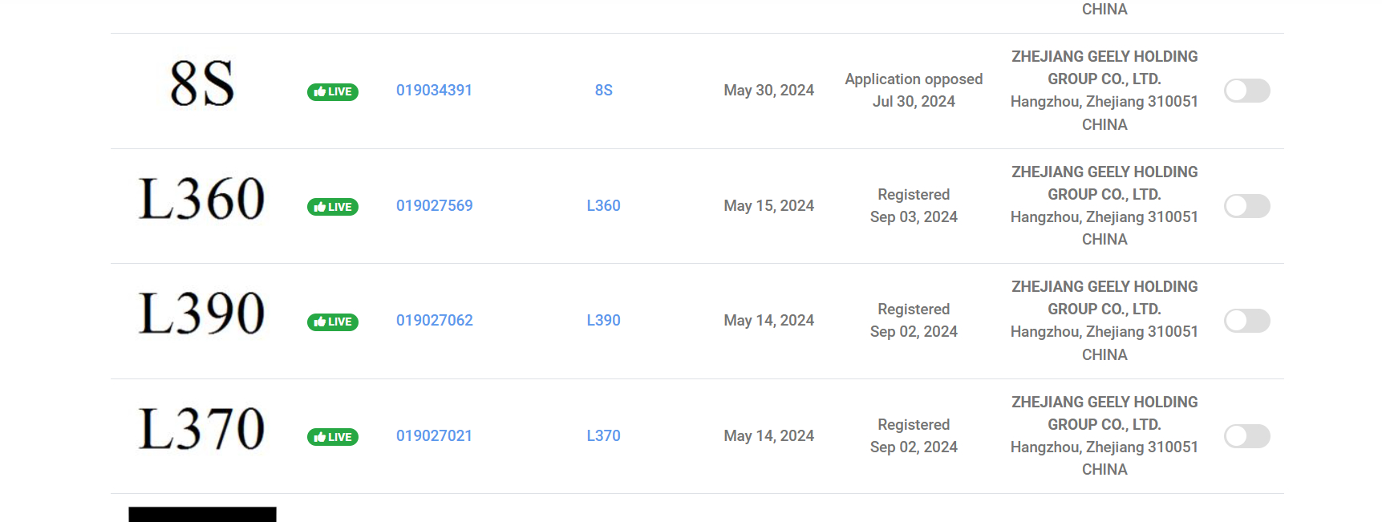Open serial number 019027062

click(434, 321)
